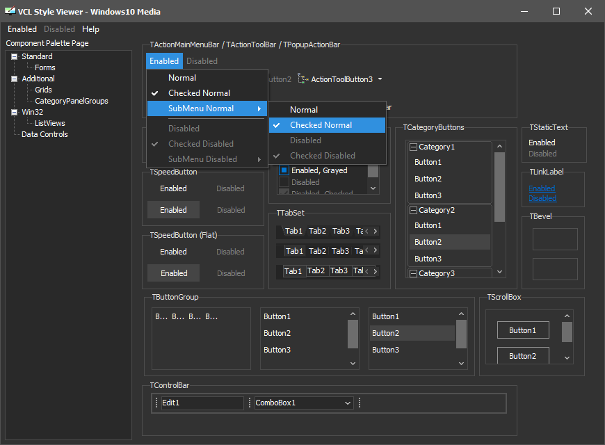Click down arrow of right TButtonGroup list scrollbar
The image size is (605, 445).
(461, 363)
